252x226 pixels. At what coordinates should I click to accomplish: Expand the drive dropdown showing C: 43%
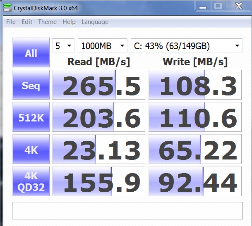pos(187,45)
